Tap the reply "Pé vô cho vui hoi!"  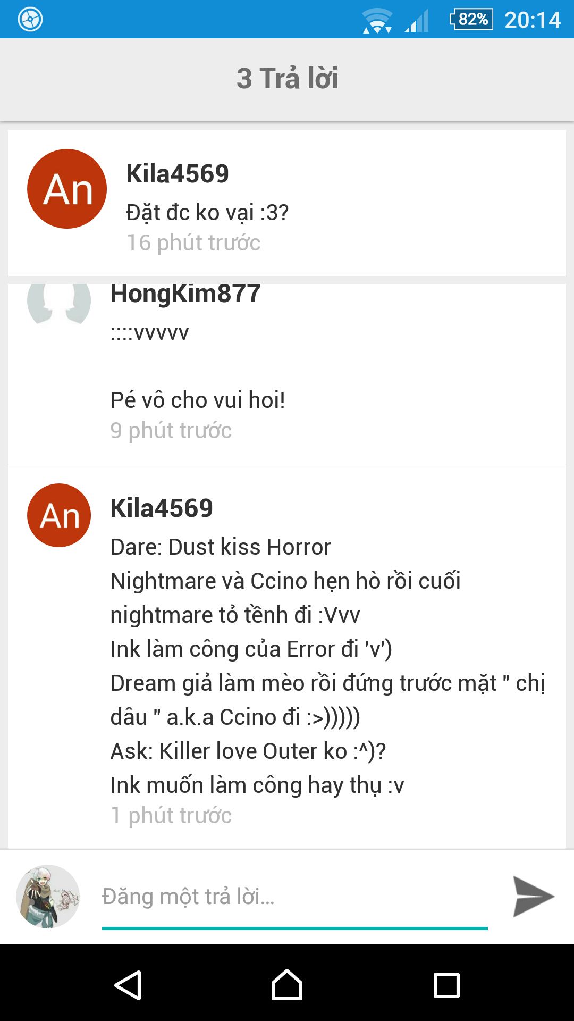198,400
